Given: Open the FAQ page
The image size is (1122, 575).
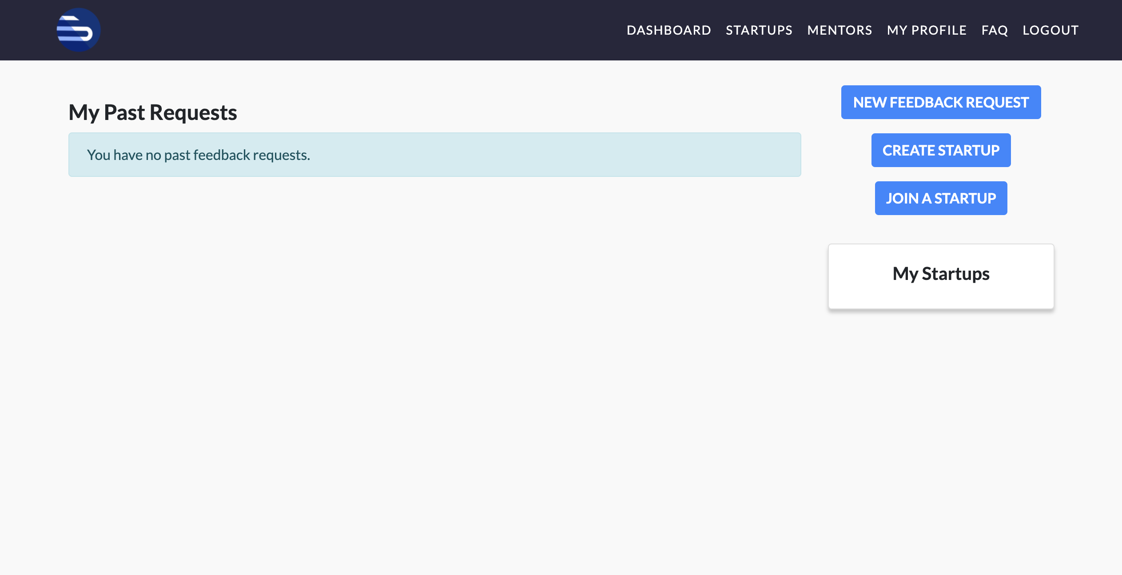Looking at the screenshot, I should pyautogui.click(x=995, y=30).
